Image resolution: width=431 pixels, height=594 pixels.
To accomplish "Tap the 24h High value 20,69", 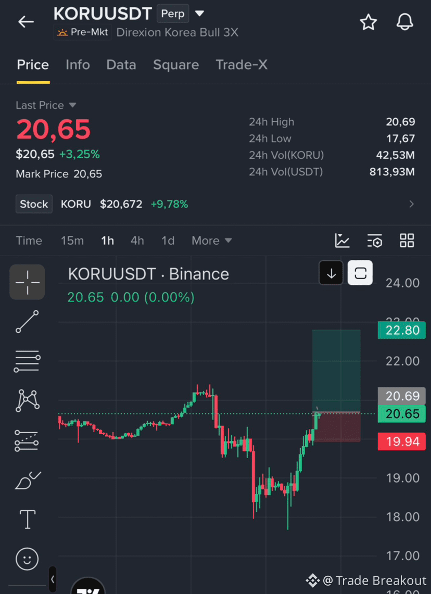I will [401, 122].
